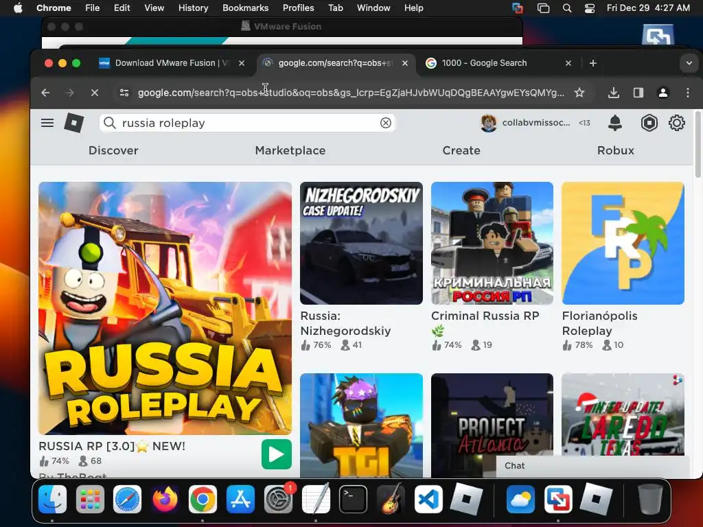The height and width of the screenshot is (527, 703).
Task: Close the Download VMware Fusion tab
Action: [242, 63]
